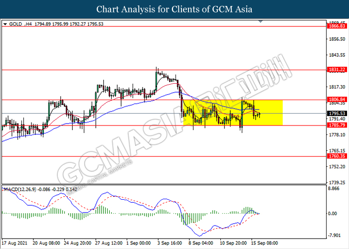Click the current price label 1795.53

click(x=337, y=114)
